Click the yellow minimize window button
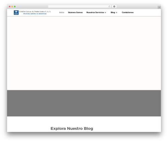The height and width of the screenshot is (142, 168). pyautogui.click(x=12, y=6)
